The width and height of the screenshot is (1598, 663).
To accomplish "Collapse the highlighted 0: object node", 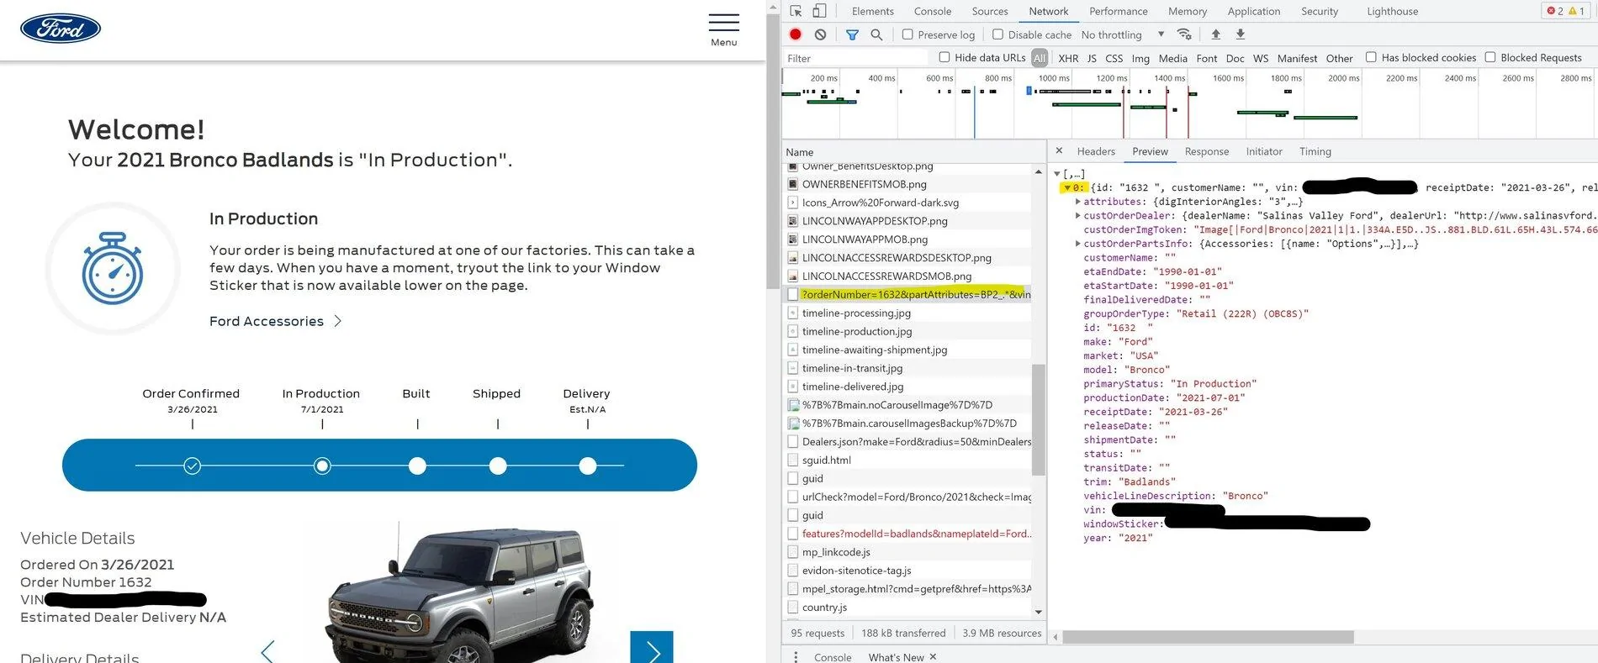I will click(1067, 188).
